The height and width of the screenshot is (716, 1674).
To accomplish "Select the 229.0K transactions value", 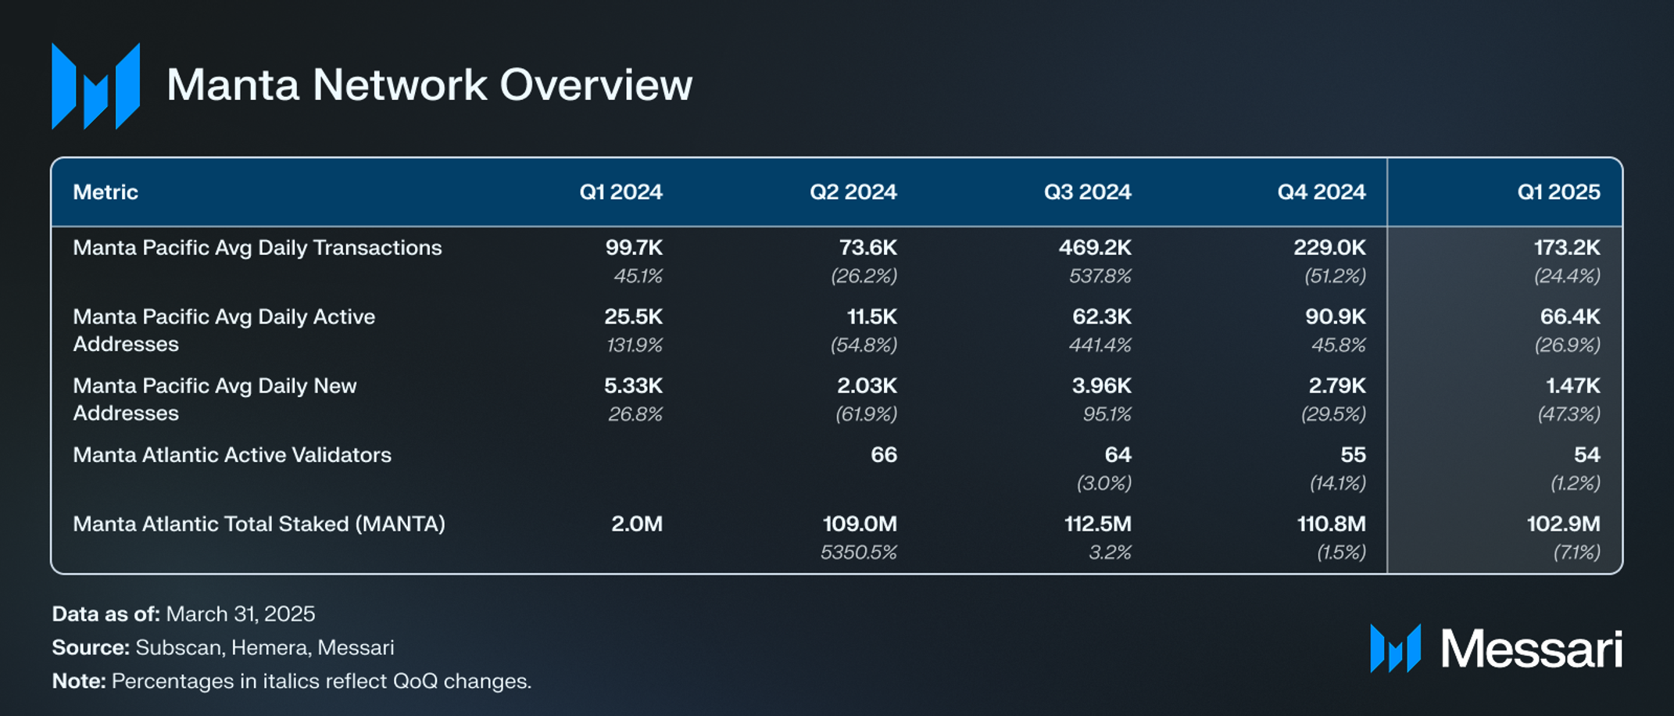I will tap(1329, 248).
